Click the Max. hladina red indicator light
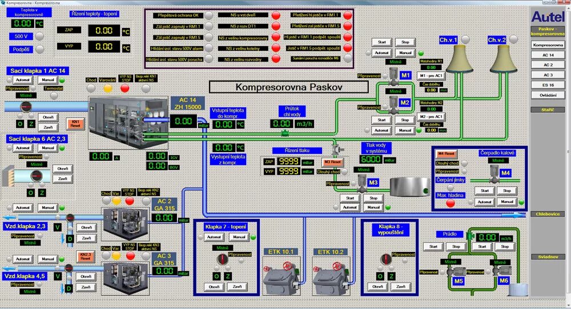571x309 pixels. click(451, 204)
